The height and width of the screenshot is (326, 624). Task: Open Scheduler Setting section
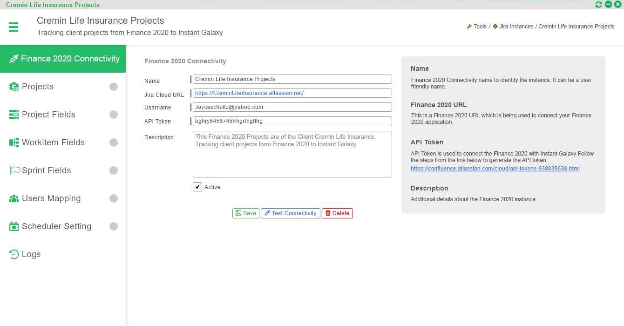tap(63, 226)
